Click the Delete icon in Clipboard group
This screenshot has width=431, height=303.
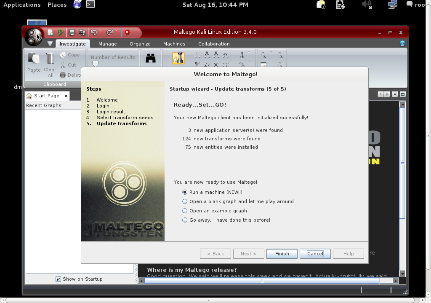click(x=63, y=75)
